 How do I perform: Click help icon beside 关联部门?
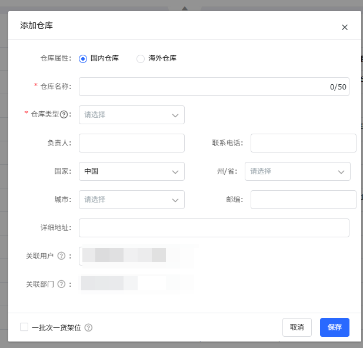tap(61, 284)
